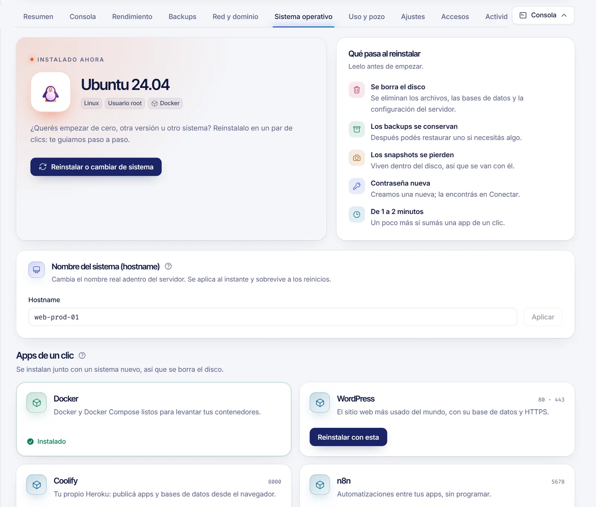The height and width of the screenshot is (507, 596).
Task: Click the green Instalado checkmark icon
Action: [x=31, y=441]
